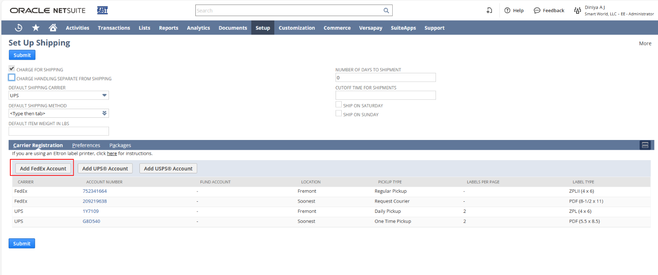This screenshot has height=275, width=658.
Task: Open the Feedback speech bubble icon
Action: coord(537,11)
